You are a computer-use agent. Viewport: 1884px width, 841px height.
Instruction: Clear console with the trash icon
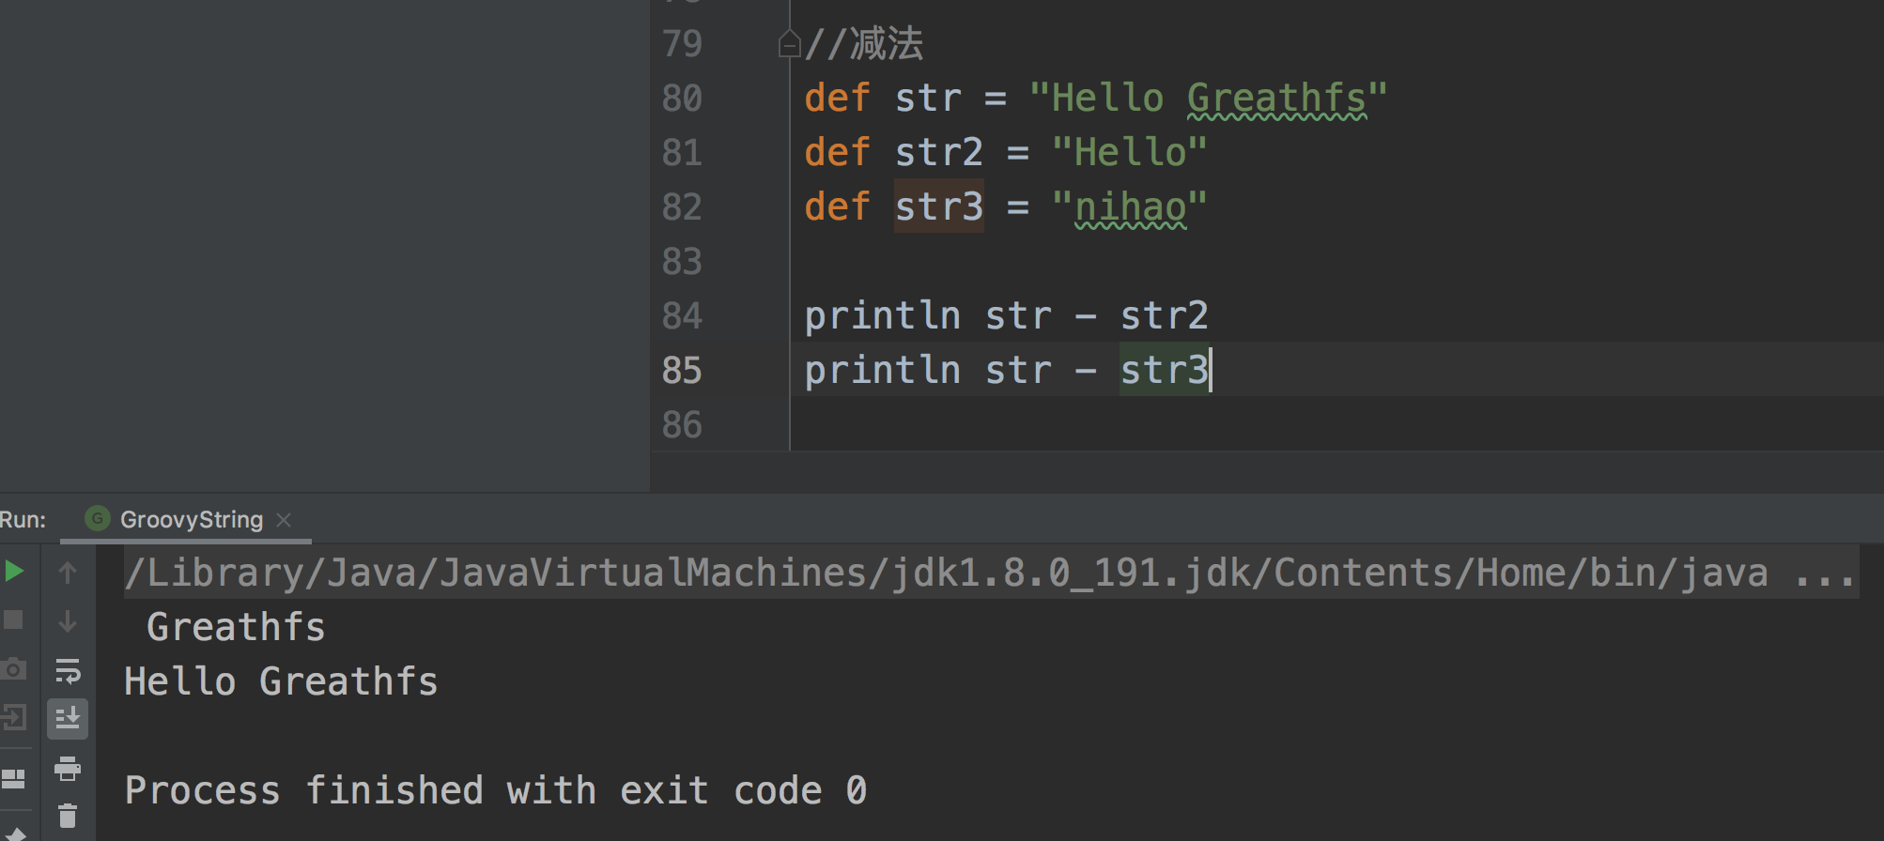click(68, 816)
